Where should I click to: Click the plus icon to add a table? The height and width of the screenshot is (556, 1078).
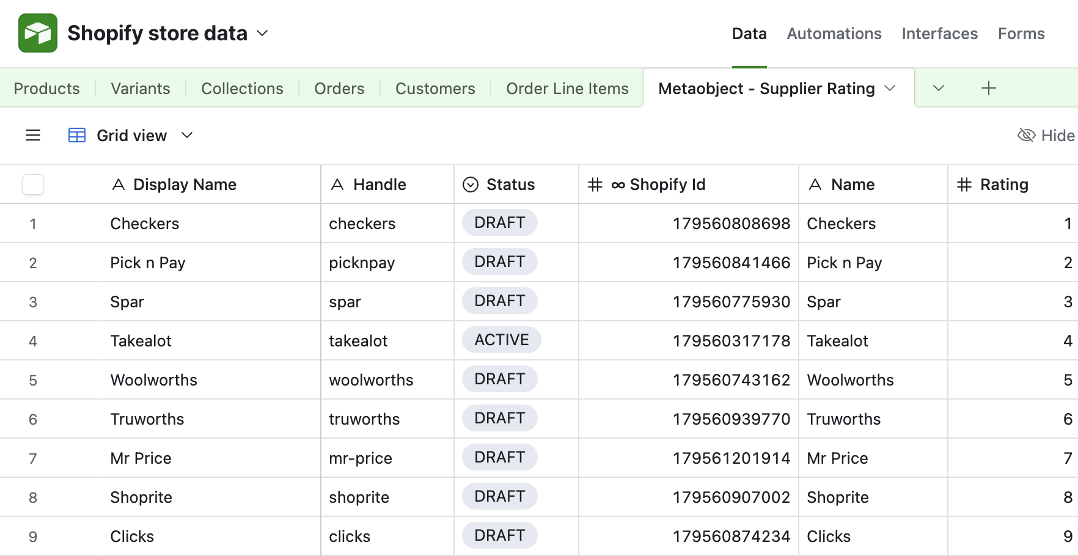[988, 88]
